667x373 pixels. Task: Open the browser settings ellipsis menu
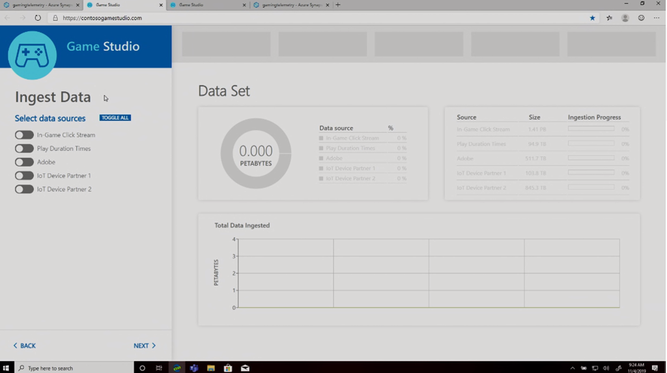656,18
